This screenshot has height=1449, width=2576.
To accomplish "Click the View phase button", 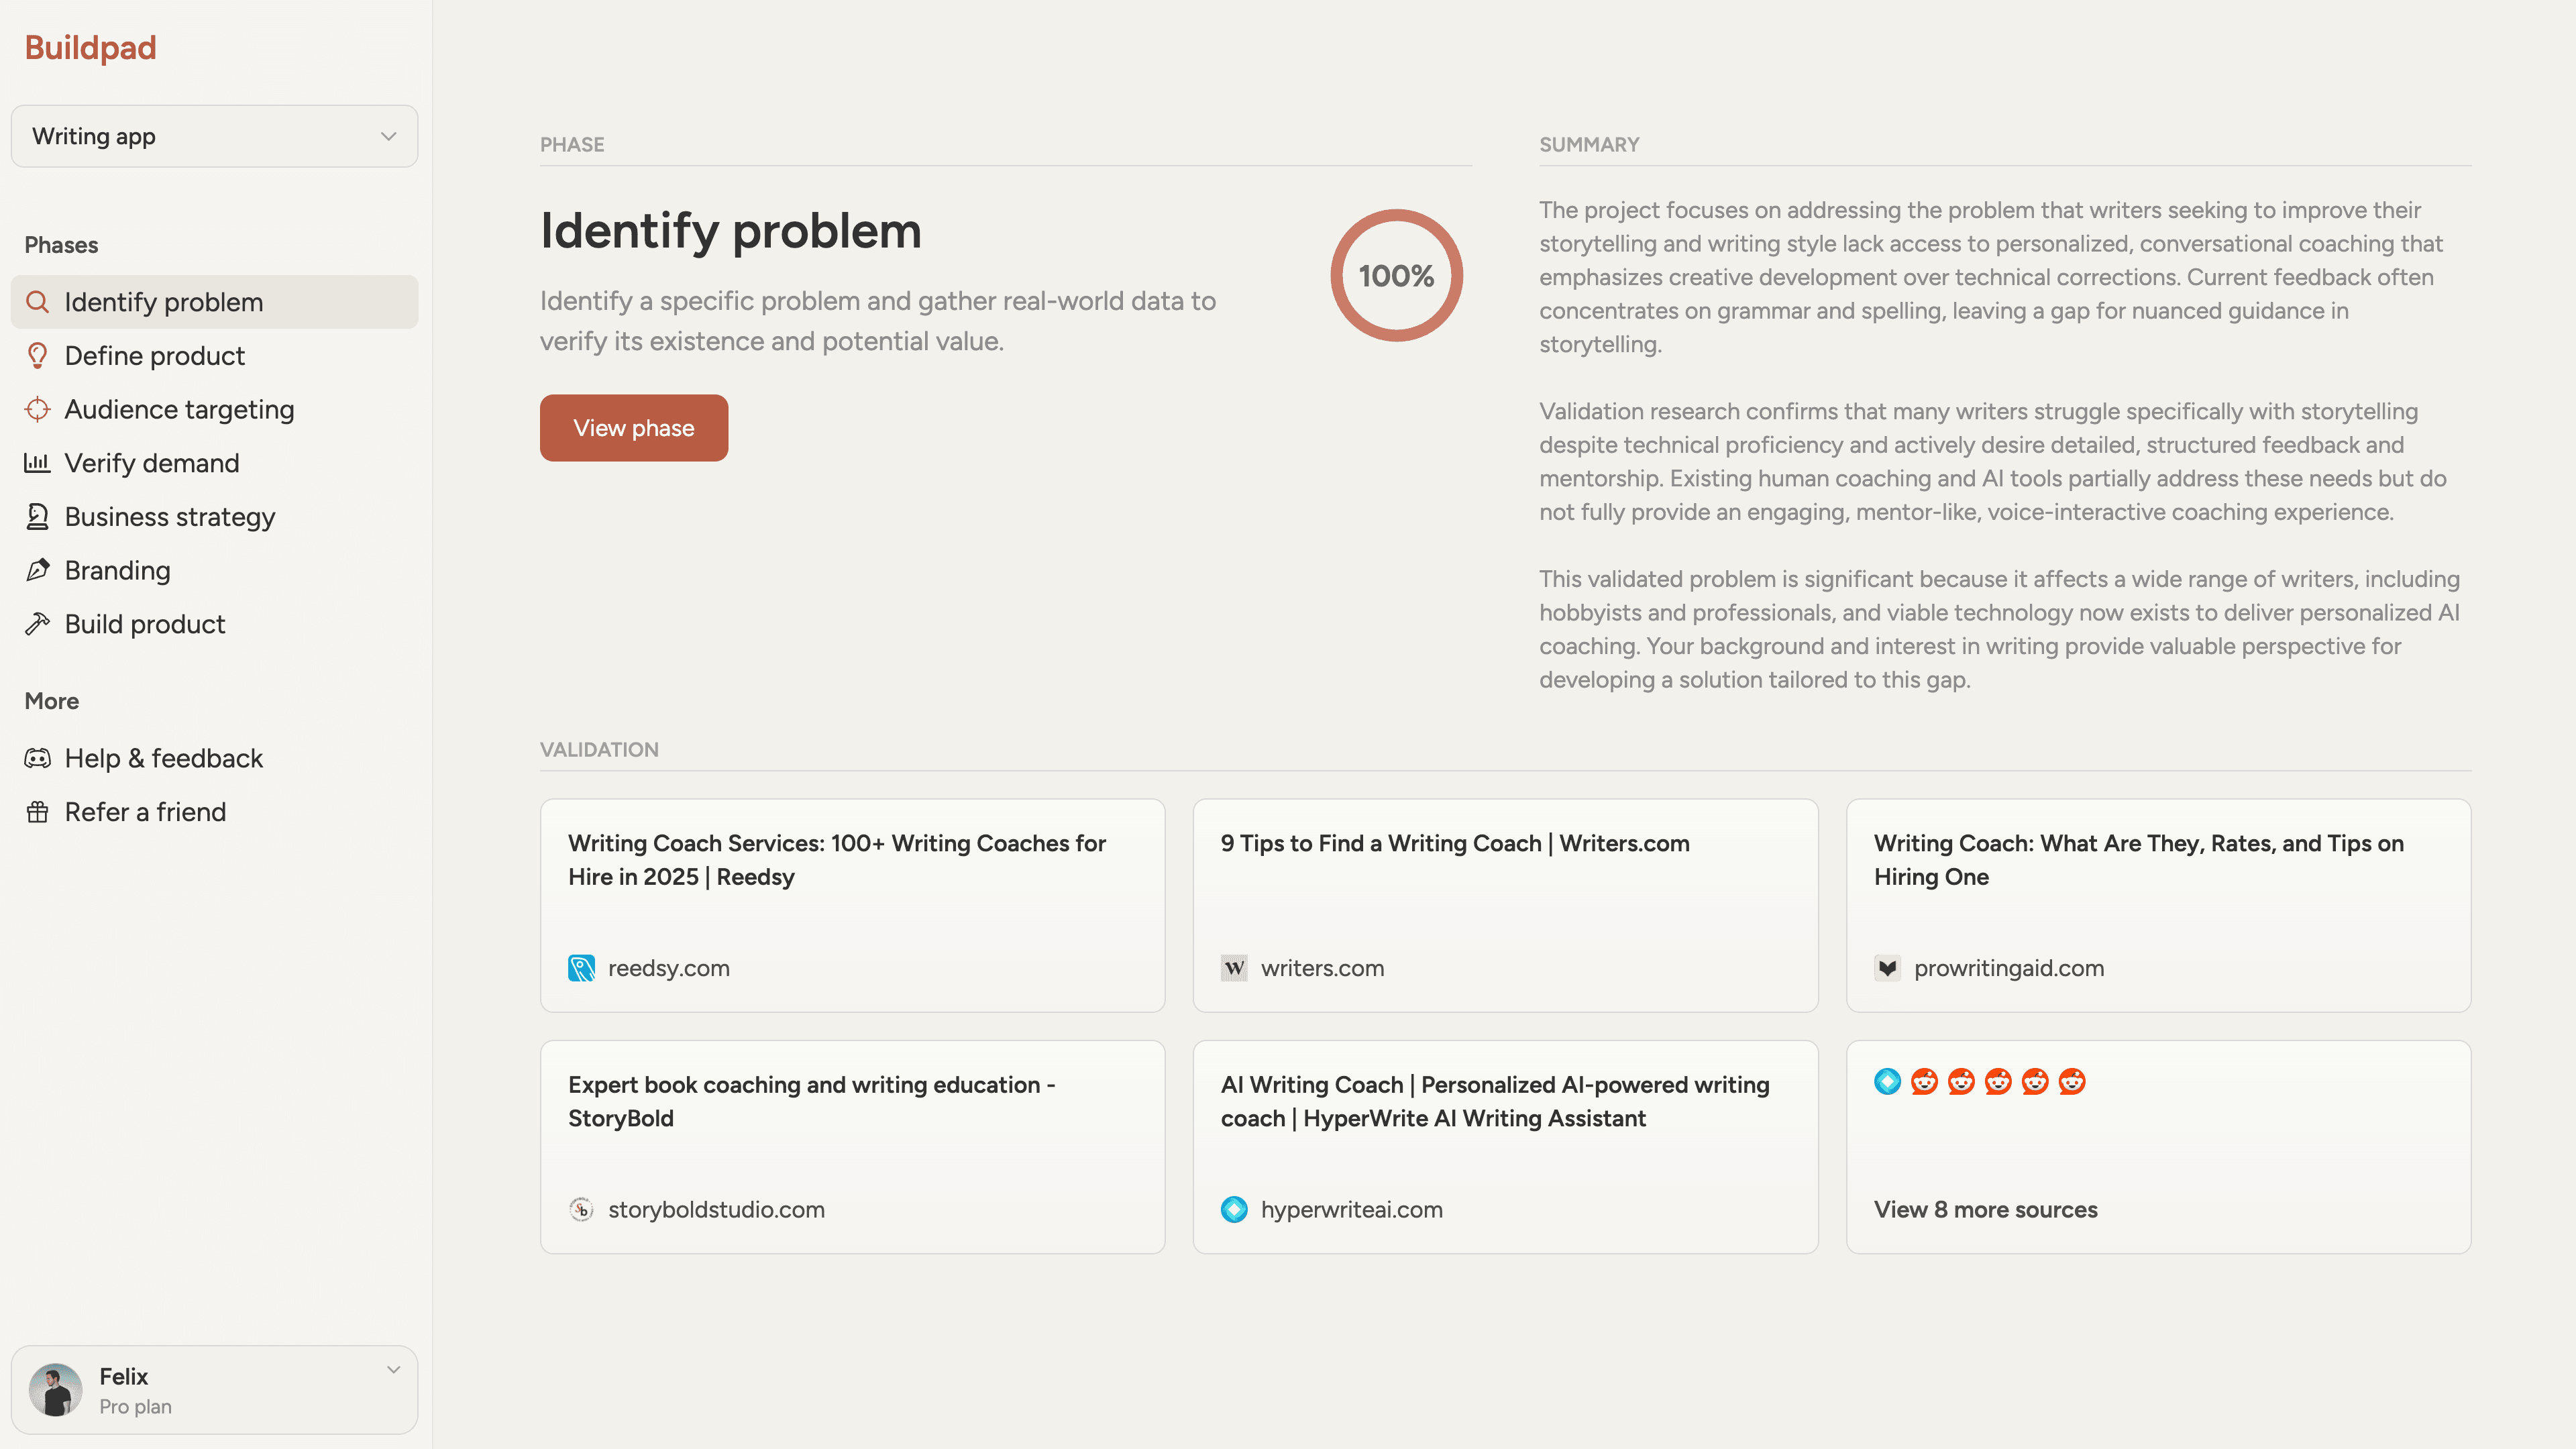I will point(634,428).
